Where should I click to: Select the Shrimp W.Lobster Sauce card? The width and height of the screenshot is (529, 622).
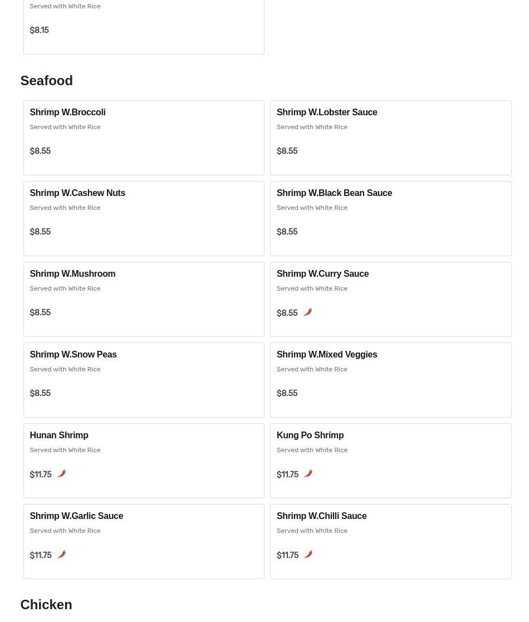(x=390, y=138)
